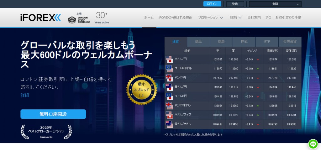321x150 pixels.
Task: Open IPO page
Action: pos(268,18)
